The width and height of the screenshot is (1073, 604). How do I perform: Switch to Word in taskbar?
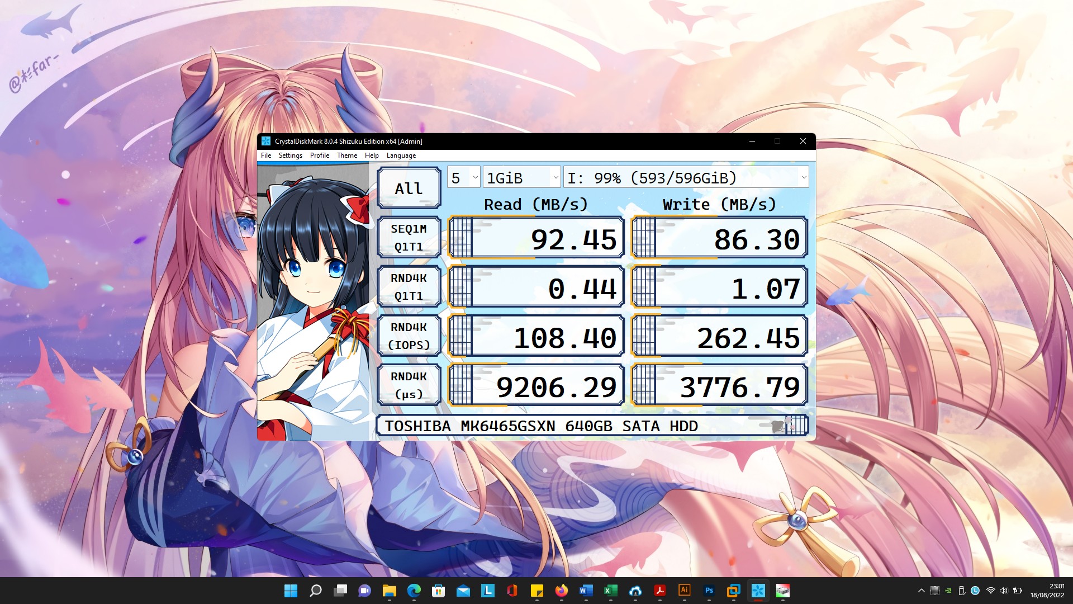[586, 591]
